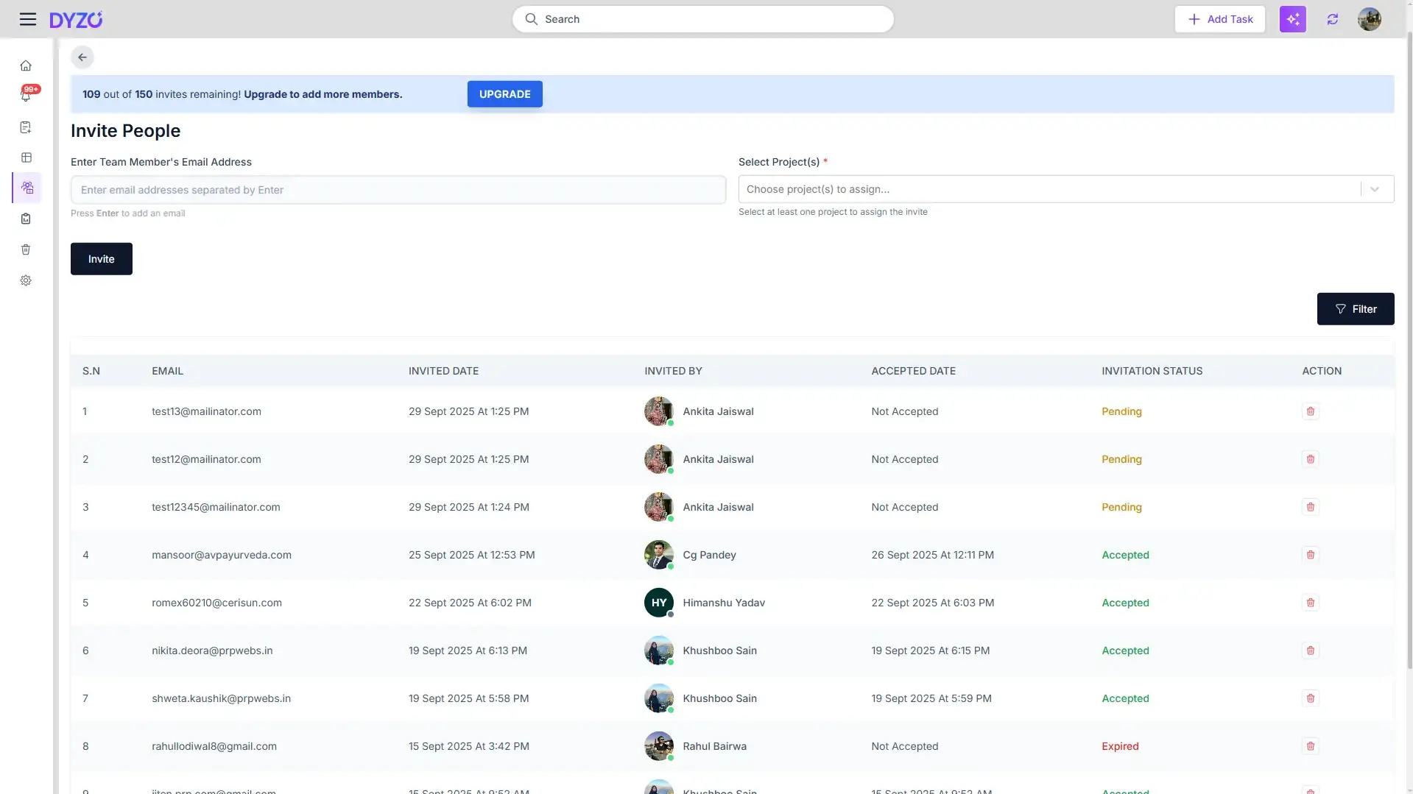Open settings gear in sidebar
Viewport: 1413px width, 794px height.
(26, 280)
